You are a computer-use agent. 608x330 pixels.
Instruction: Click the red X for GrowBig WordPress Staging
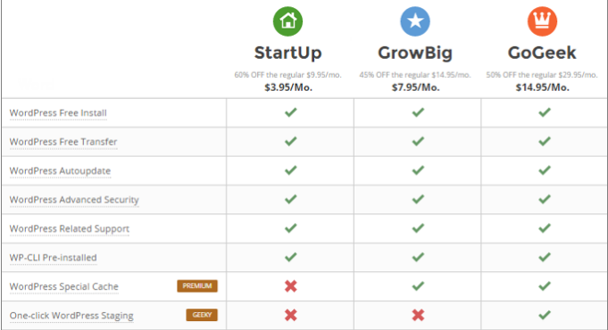click(x=418, y=315)
